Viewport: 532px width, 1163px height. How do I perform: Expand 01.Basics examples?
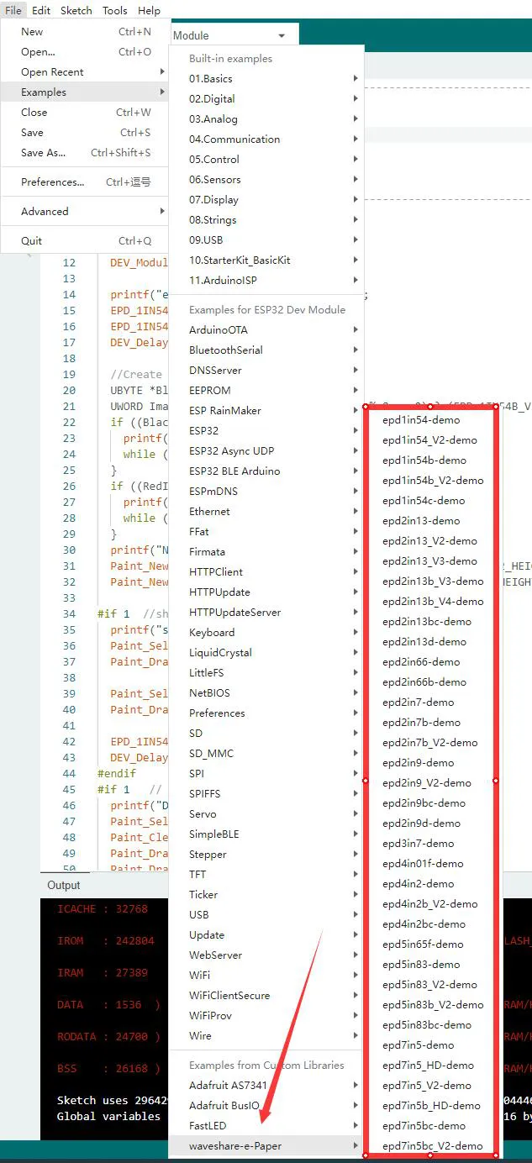[266, 79]
